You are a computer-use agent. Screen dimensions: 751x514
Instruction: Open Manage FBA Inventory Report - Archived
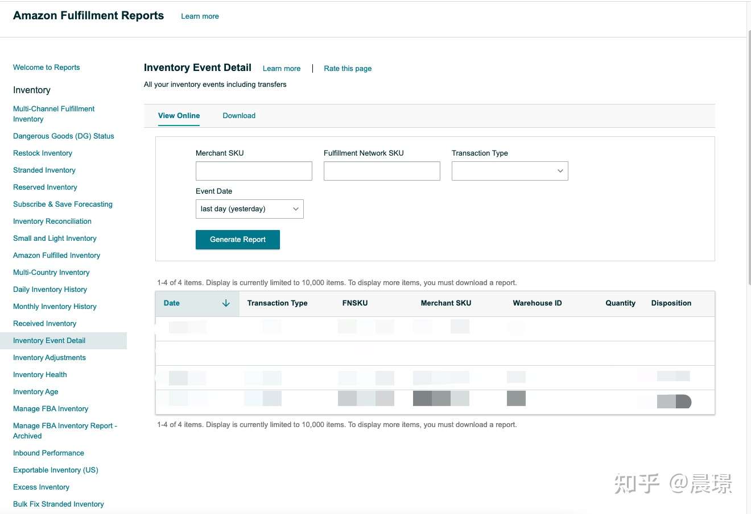(x=65, y=431)
